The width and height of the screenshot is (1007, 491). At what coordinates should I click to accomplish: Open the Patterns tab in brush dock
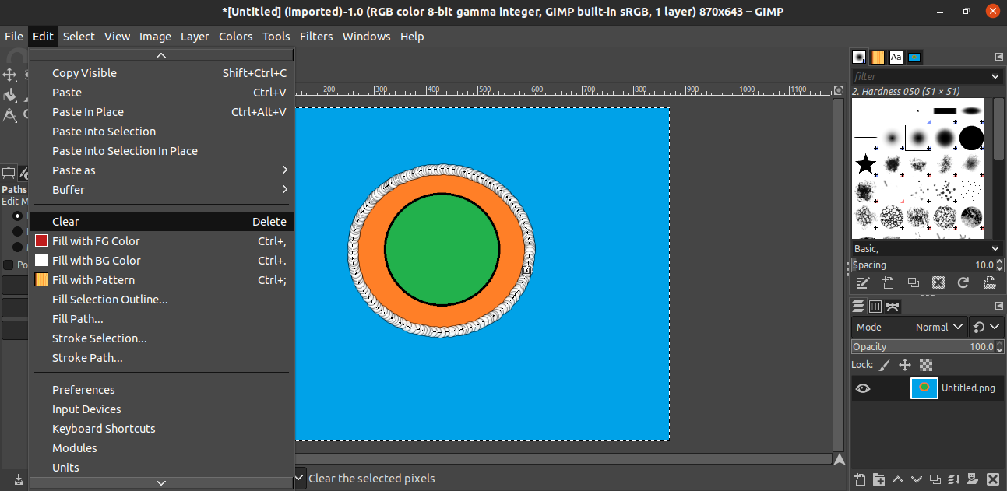click(878, 58)
